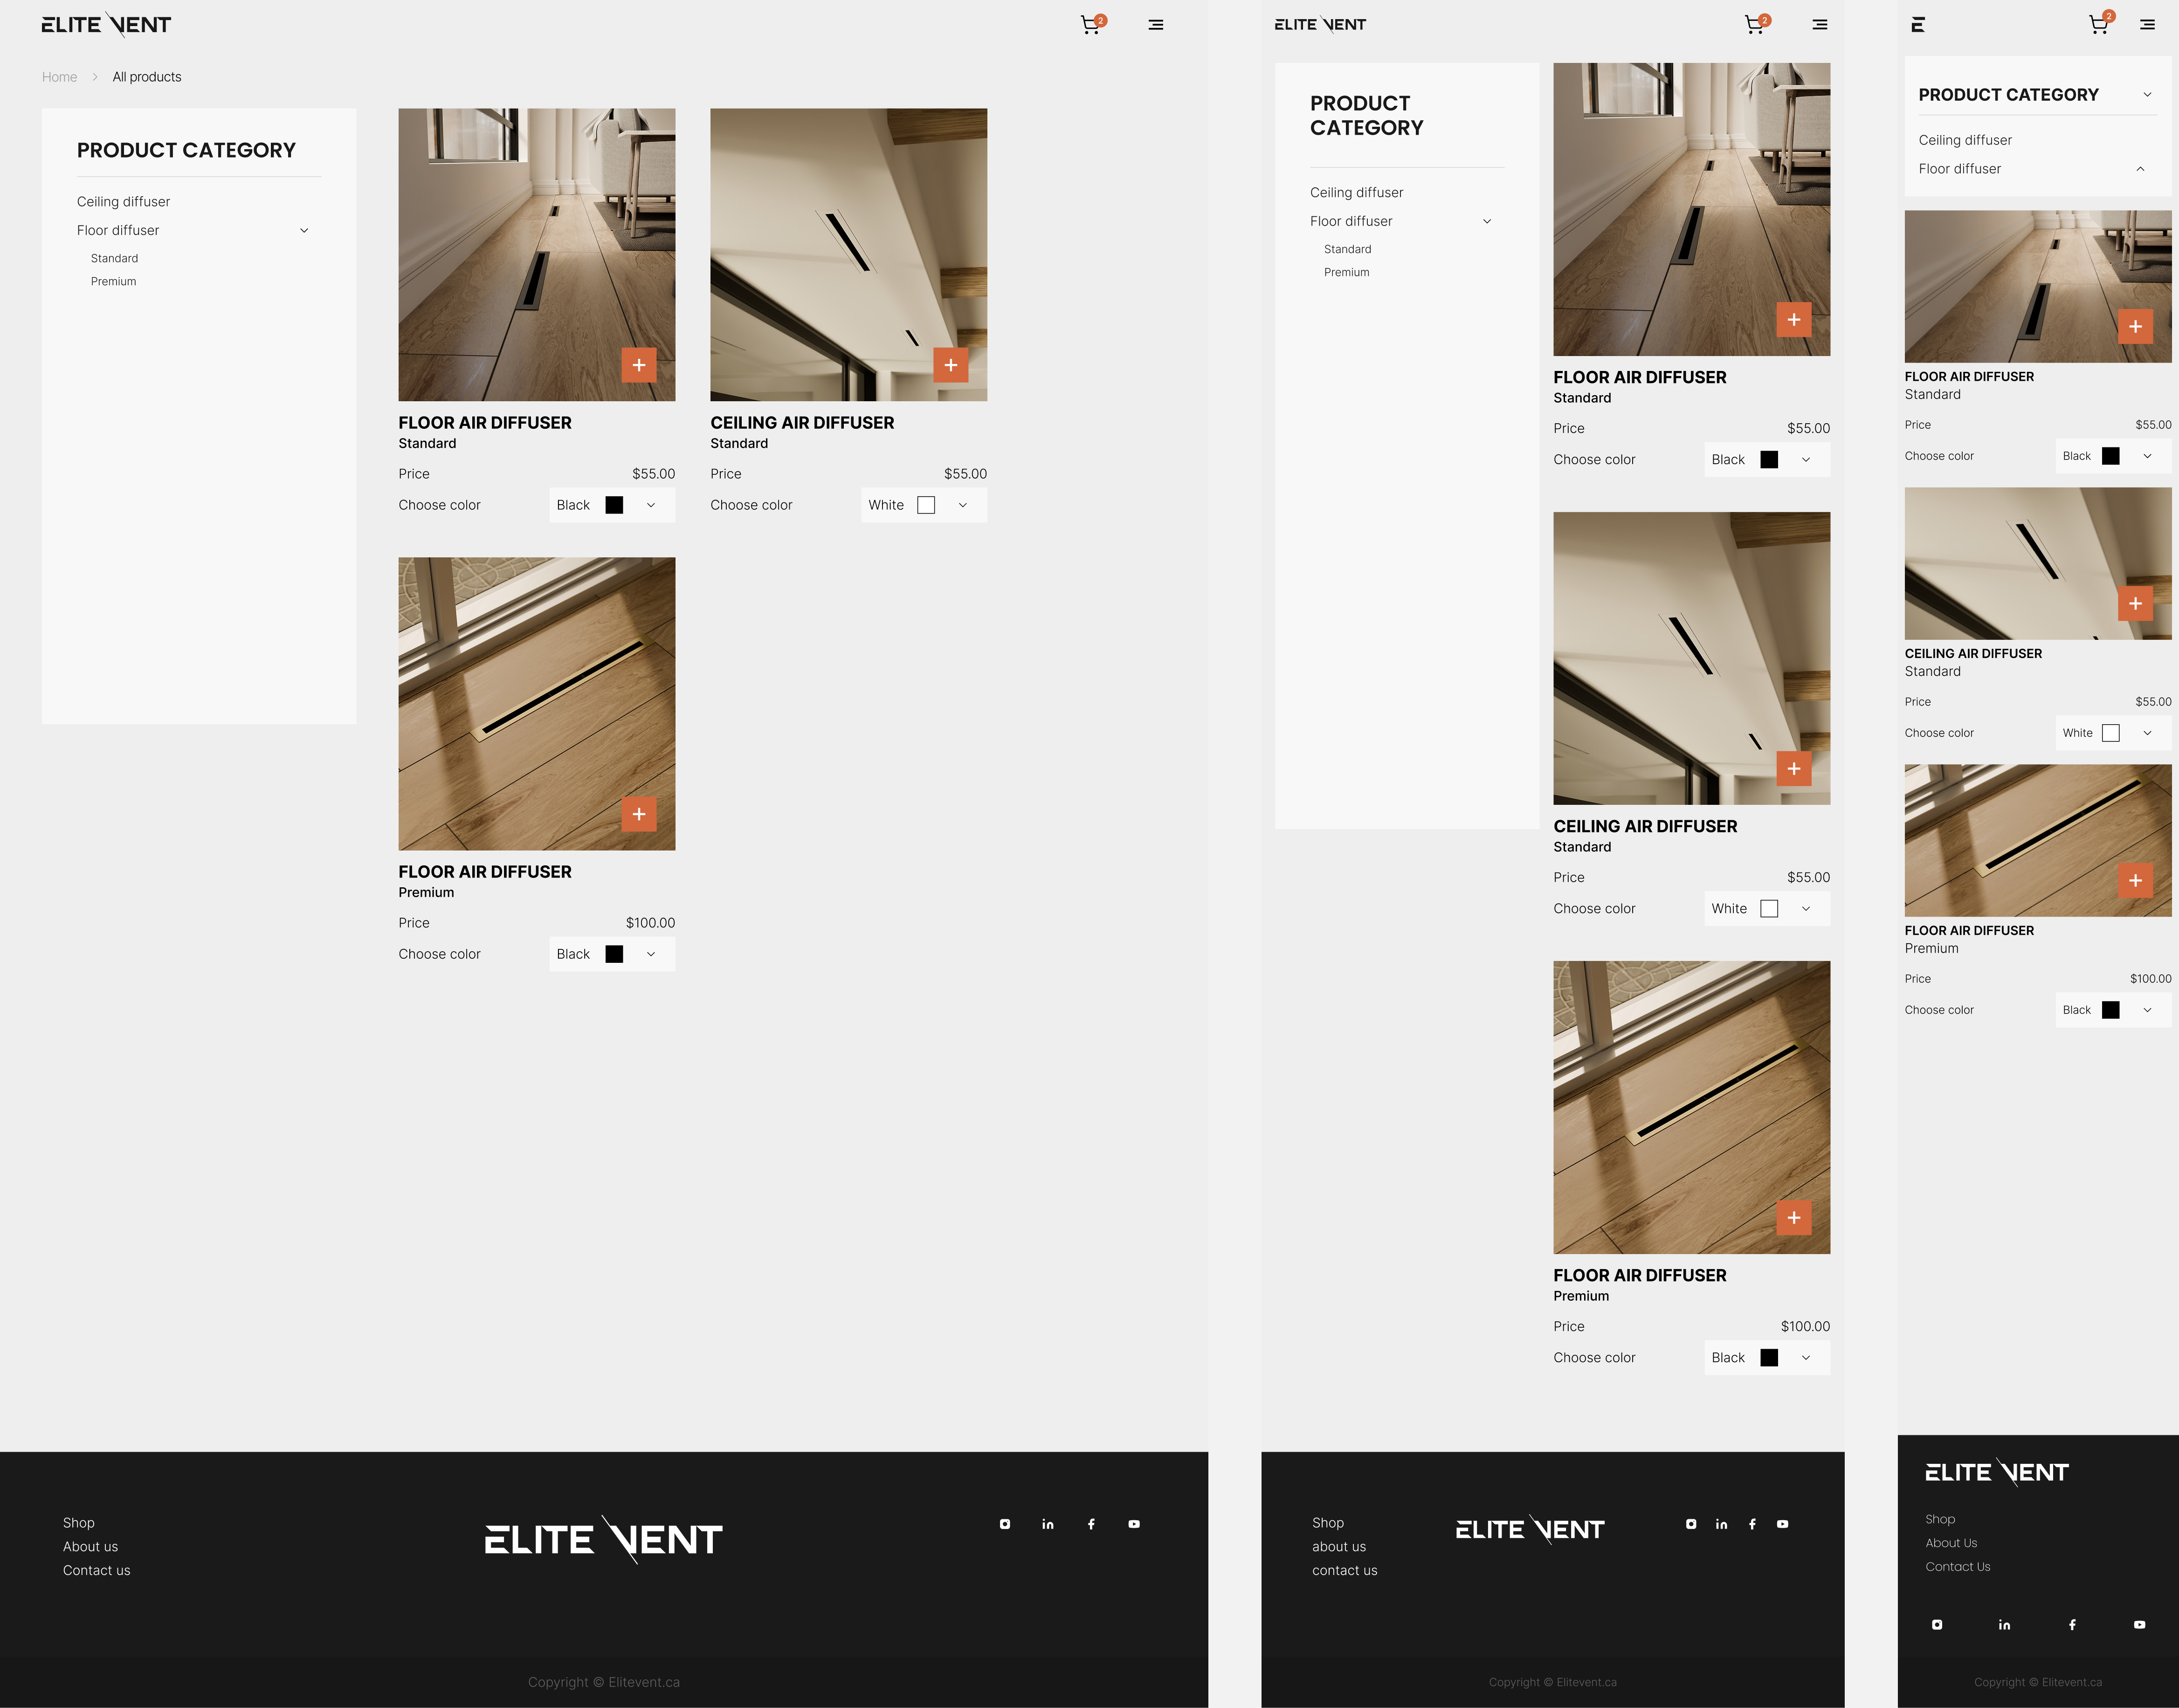Open Black color dropdown on tablet premium diffuser
Image resolution: width=2179 pixels, height=1708 pixels.
(x=1767, y=1358)
